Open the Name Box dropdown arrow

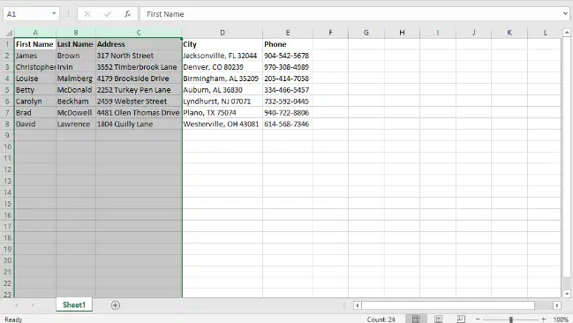point(54,13)
